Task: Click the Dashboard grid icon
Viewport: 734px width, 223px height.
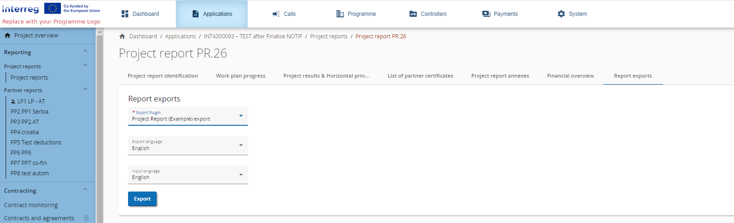Action: (125, 14)
